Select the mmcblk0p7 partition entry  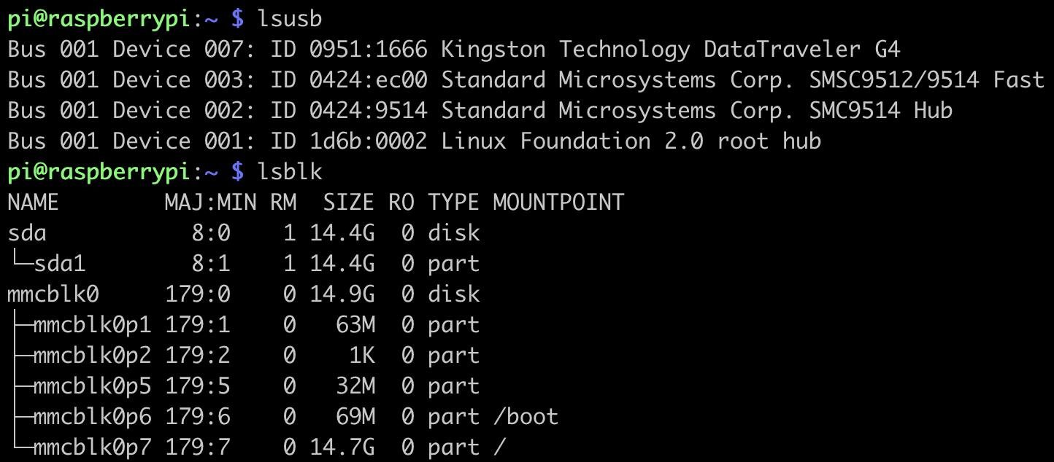pyautogui.click(x=92, y=447)
